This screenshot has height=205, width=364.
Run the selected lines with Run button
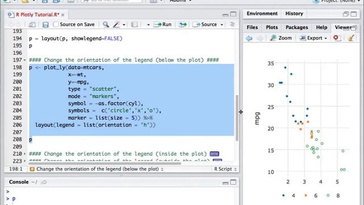tap(163, 24)
